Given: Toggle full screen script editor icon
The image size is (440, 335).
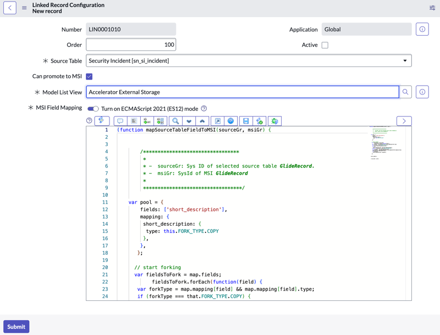Looking at the screenshot, I should 217,121.
